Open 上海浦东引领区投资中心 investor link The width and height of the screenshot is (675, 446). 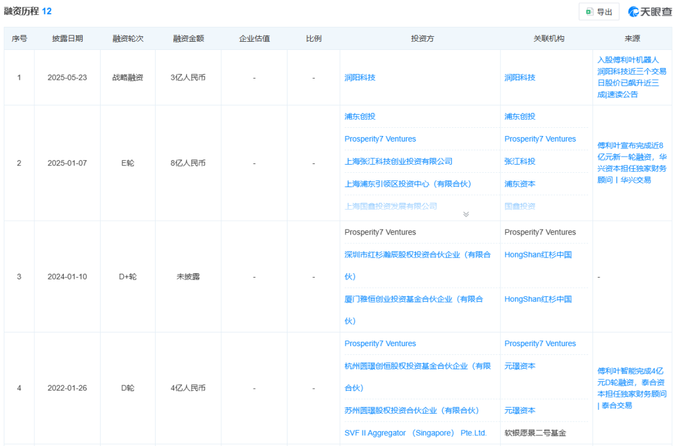click(x=407, y=184)
